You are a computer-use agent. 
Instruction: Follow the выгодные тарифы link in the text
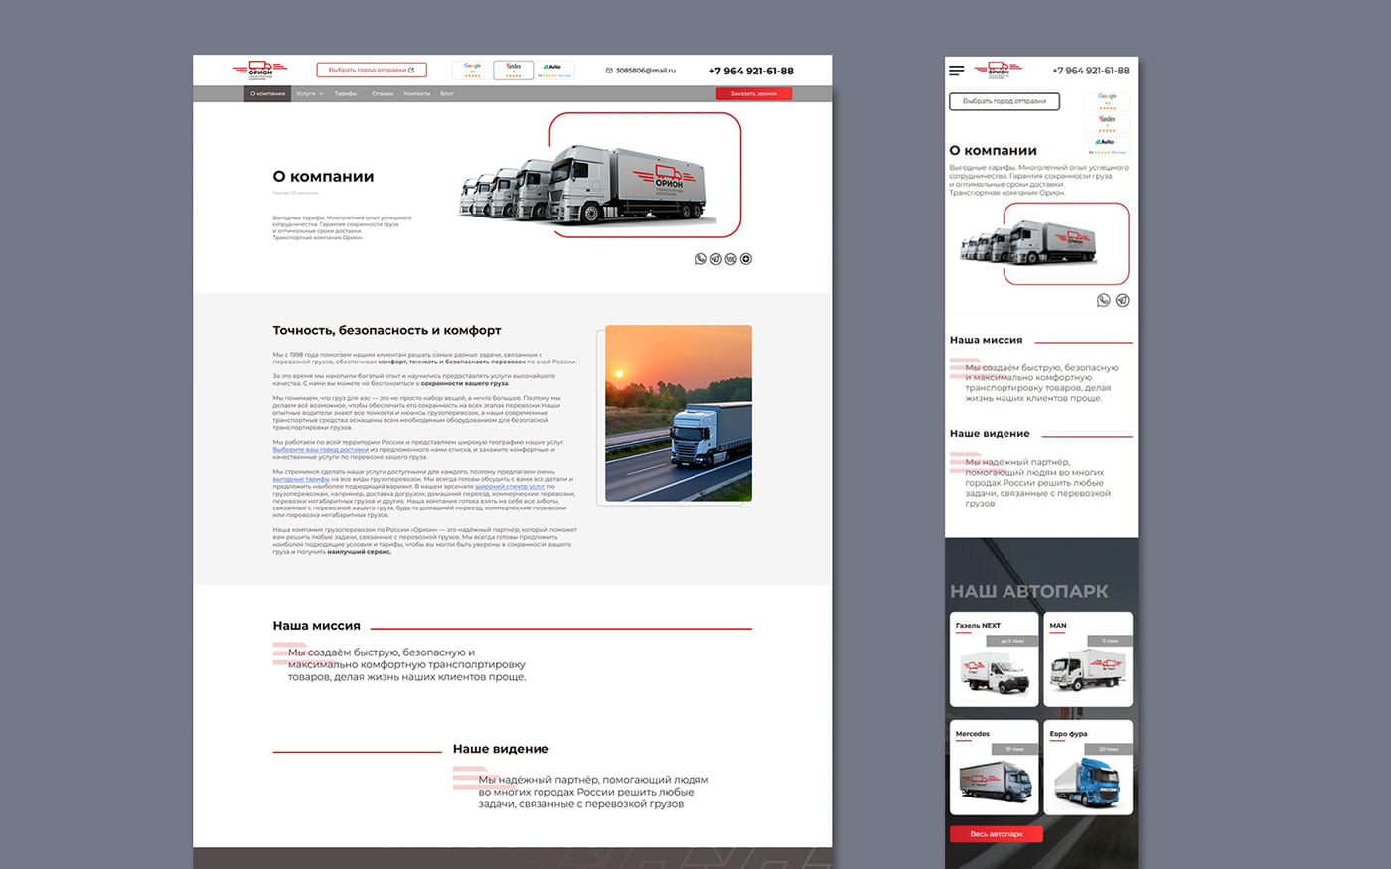click(x=301, y=479)
